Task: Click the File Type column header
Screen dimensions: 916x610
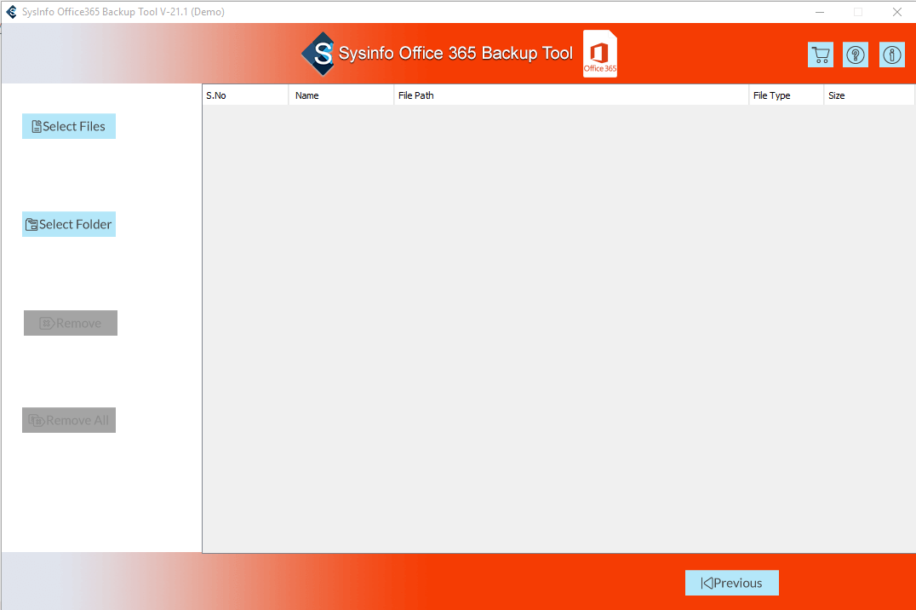Action: point(786,95)
